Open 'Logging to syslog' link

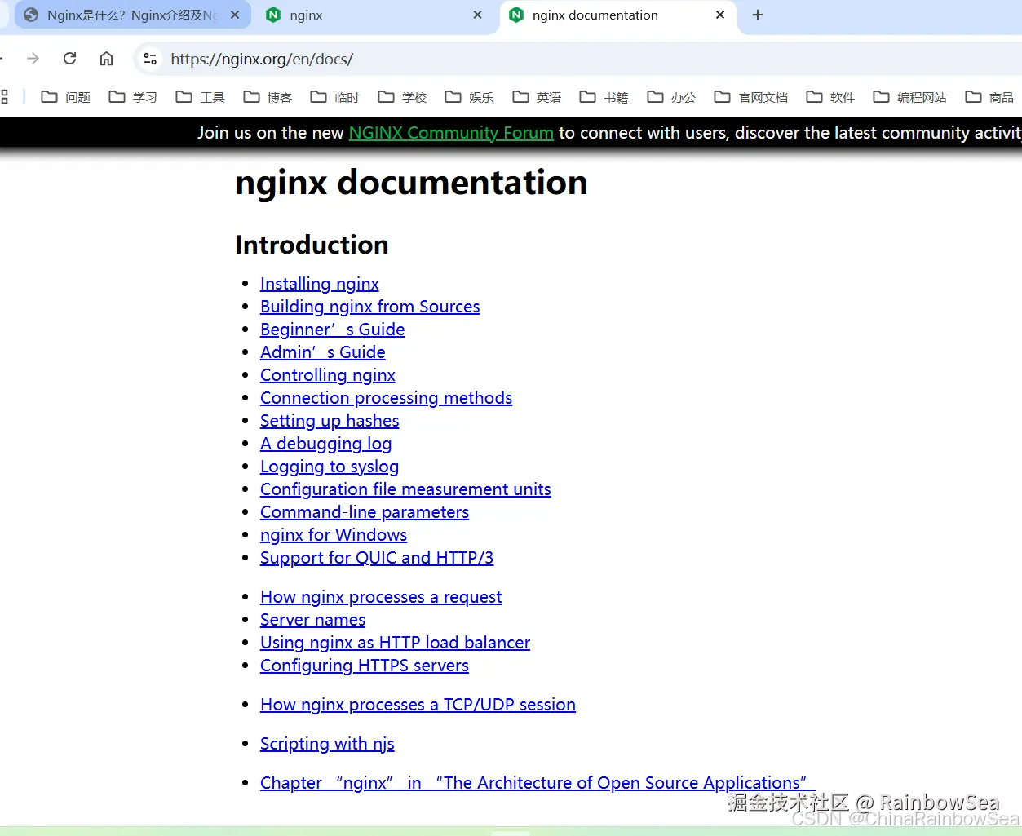[x=330, y=467]
